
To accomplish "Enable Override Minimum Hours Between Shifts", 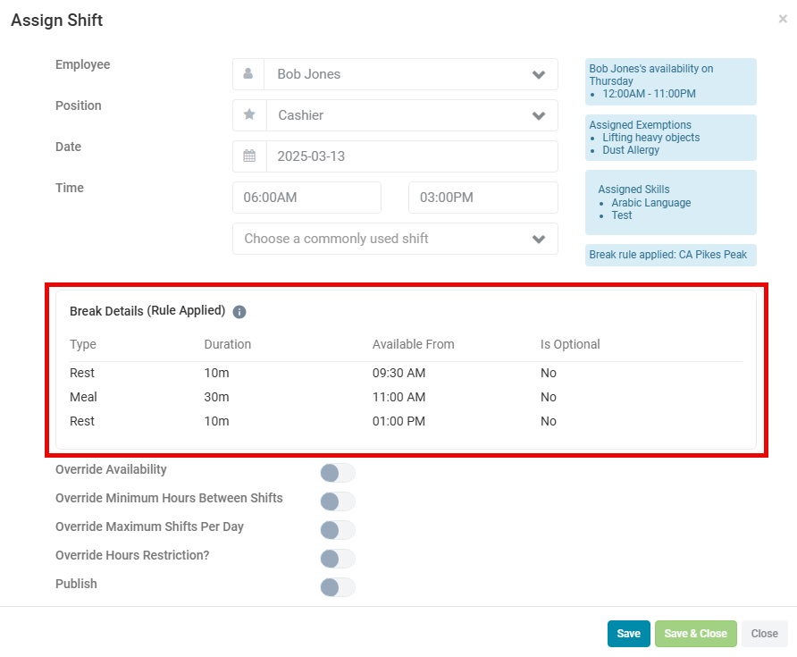I will 337,501.
